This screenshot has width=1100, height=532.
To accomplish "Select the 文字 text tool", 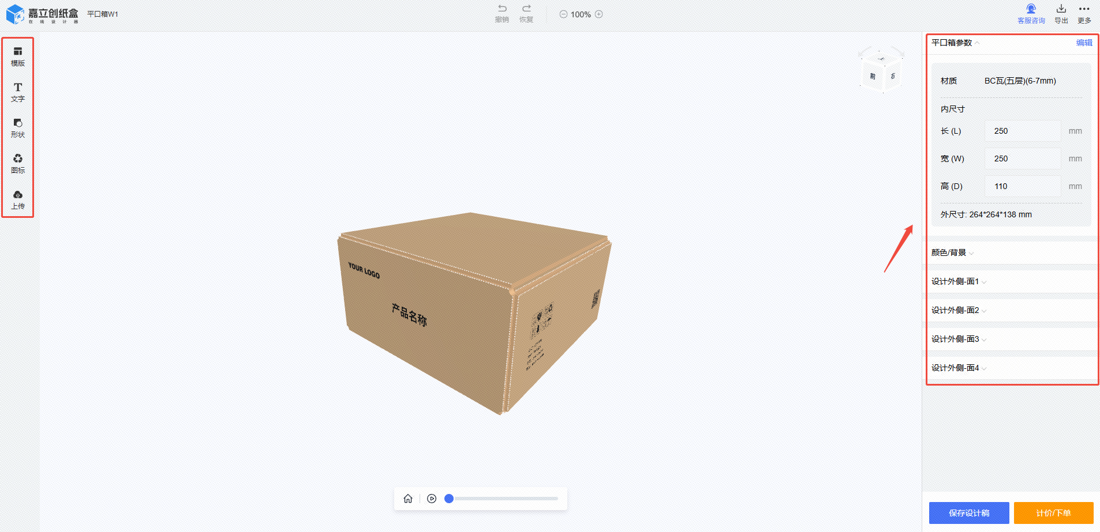I will (x=18, y=92).
